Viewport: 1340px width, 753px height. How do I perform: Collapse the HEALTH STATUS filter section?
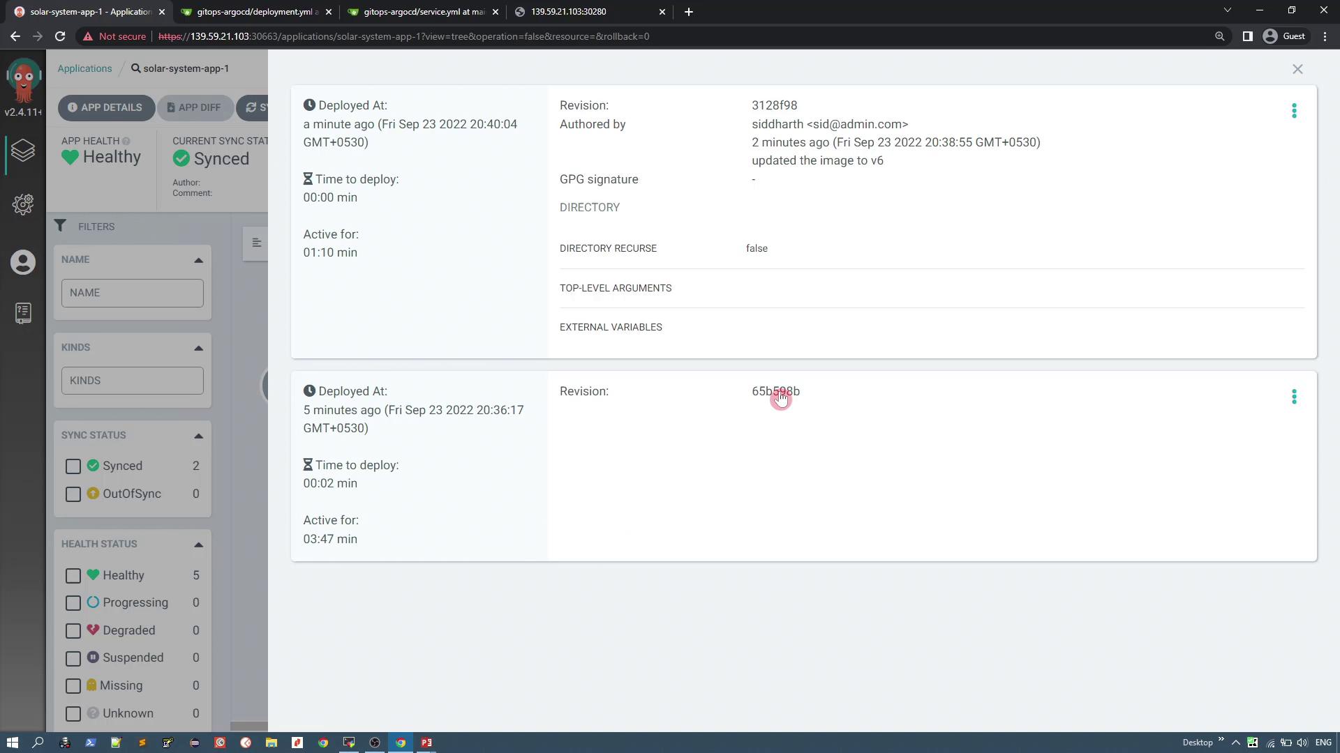(198, 545)
